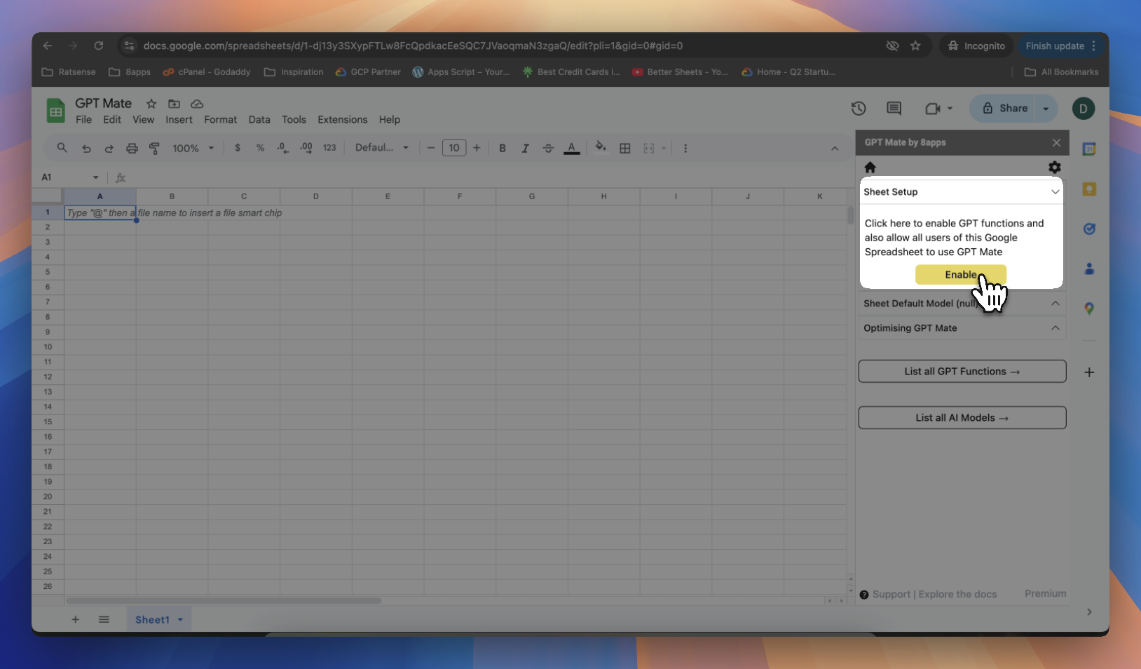Open Google Maps sidebar icon
Screen dimensions: 1141x669
point(1089,309)
